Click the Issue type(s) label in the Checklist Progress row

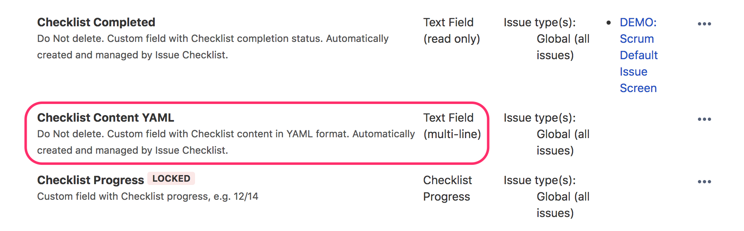point(539,180)
